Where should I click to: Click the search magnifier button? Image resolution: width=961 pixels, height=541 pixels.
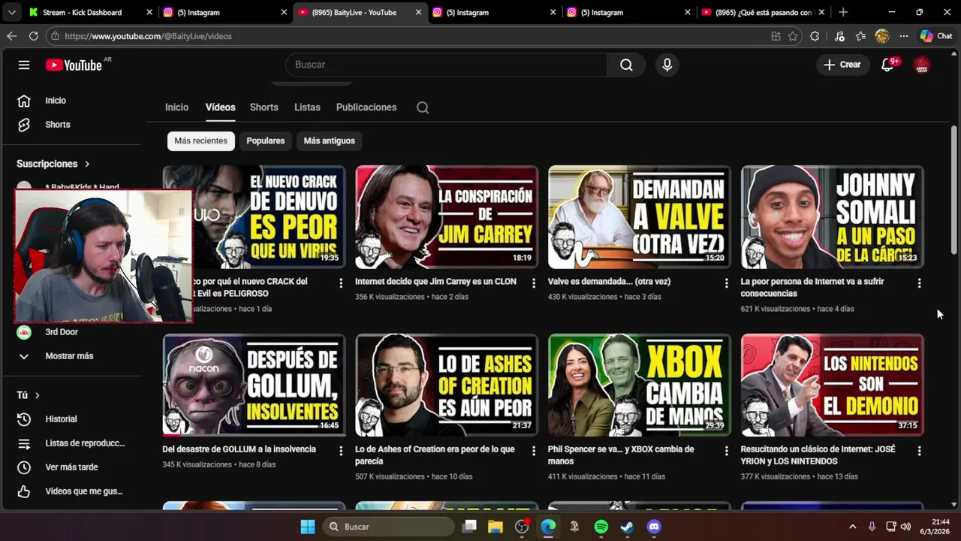tap(626, 65)
